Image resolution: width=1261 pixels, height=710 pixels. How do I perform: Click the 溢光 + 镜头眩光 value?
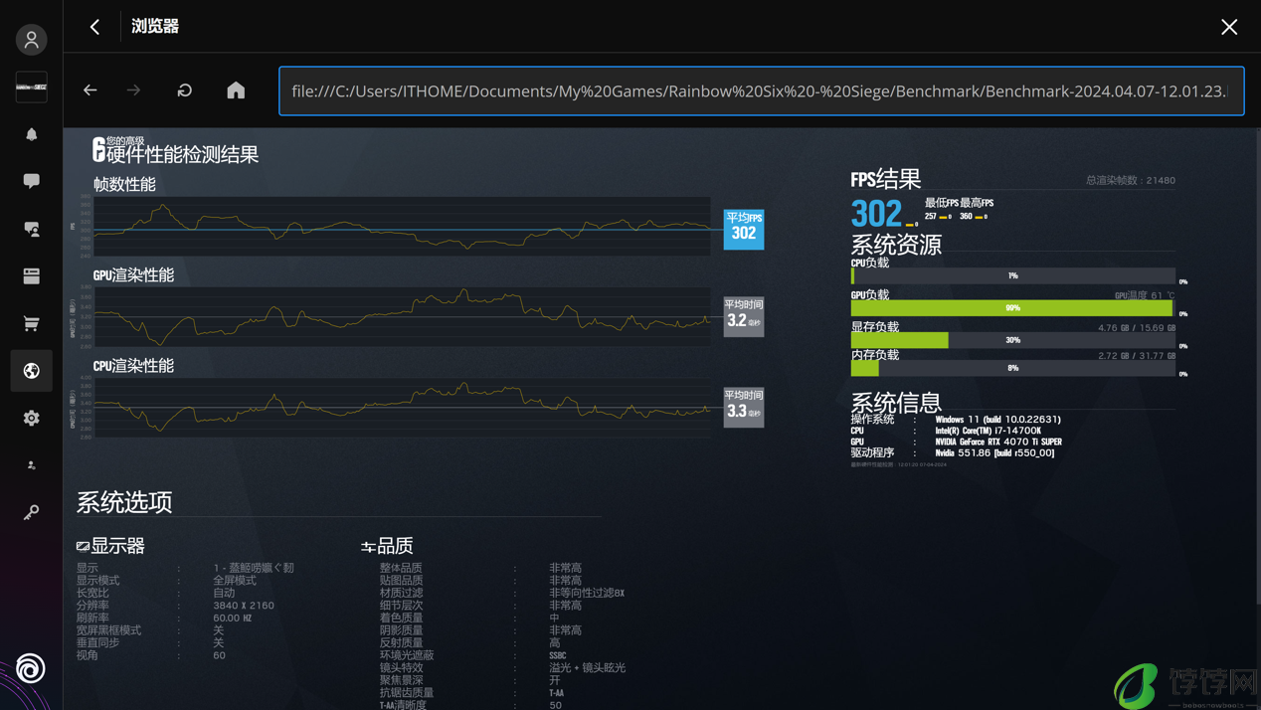[x=588, y=668]
